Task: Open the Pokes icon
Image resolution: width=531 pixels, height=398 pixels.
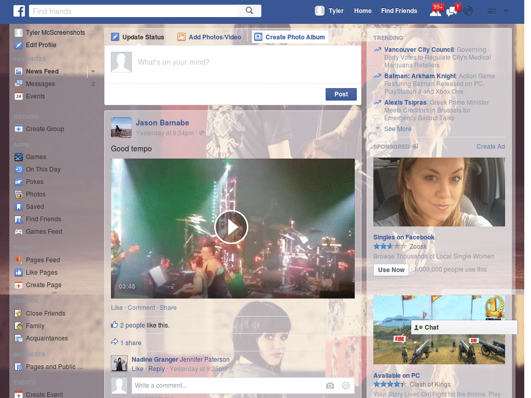Action: coord(19,182)
